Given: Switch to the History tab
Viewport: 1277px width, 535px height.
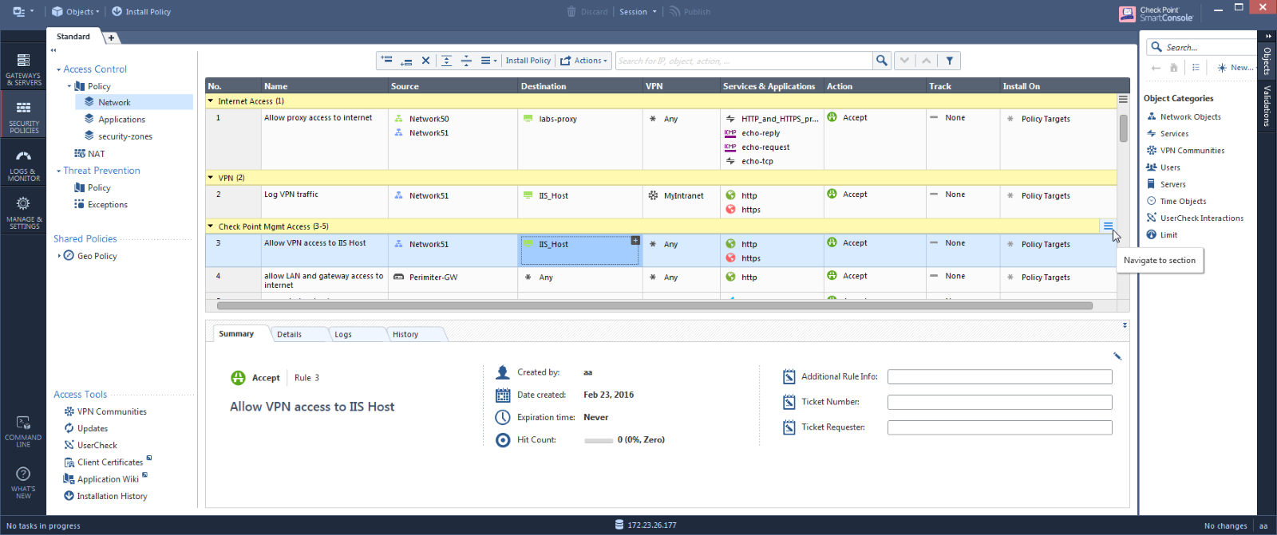Looking at the screenshot, I should coord(405,335).
